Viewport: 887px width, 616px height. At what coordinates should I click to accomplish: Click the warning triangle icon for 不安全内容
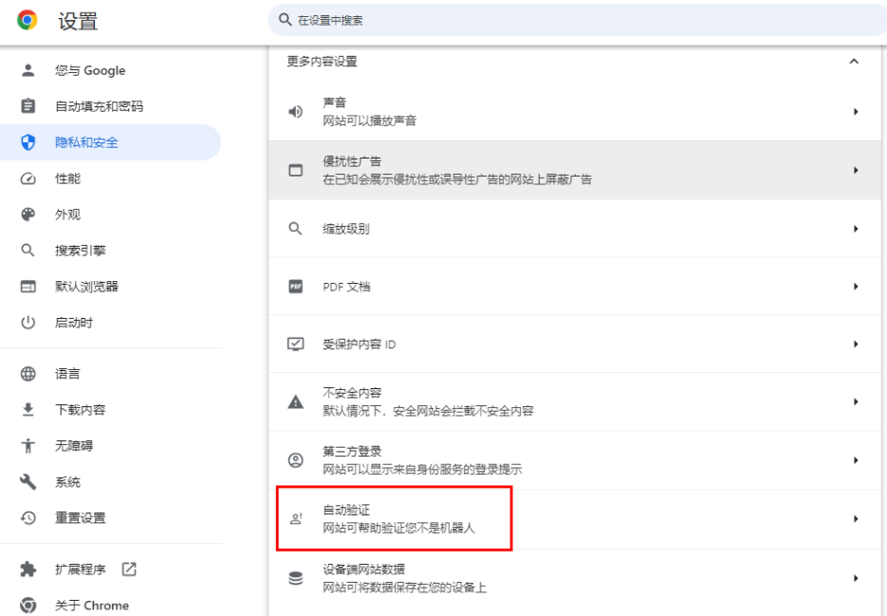click(295, 402)
